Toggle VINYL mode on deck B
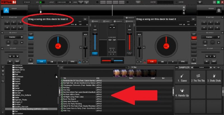The height and width of the screenshot is (115, 224). click(194, 38)
